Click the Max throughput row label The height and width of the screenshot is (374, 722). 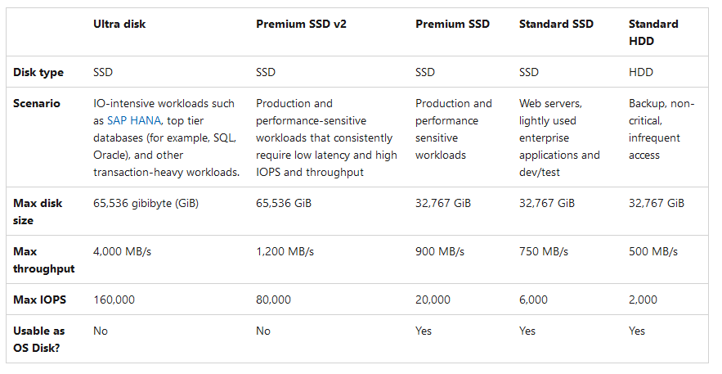click(x=43, y=259)
